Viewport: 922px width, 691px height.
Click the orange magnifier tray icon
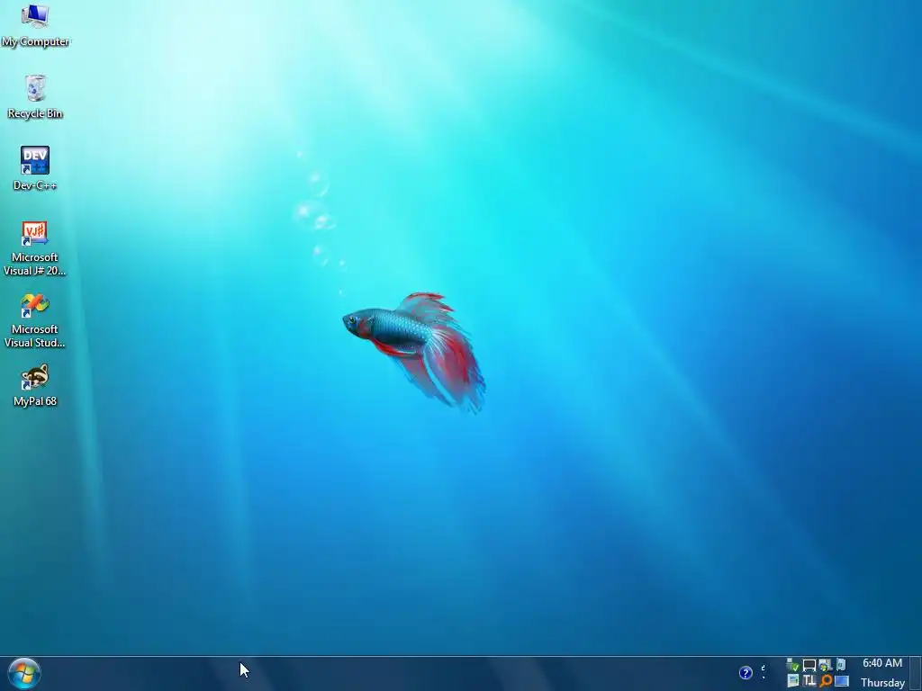pos(826,681)
